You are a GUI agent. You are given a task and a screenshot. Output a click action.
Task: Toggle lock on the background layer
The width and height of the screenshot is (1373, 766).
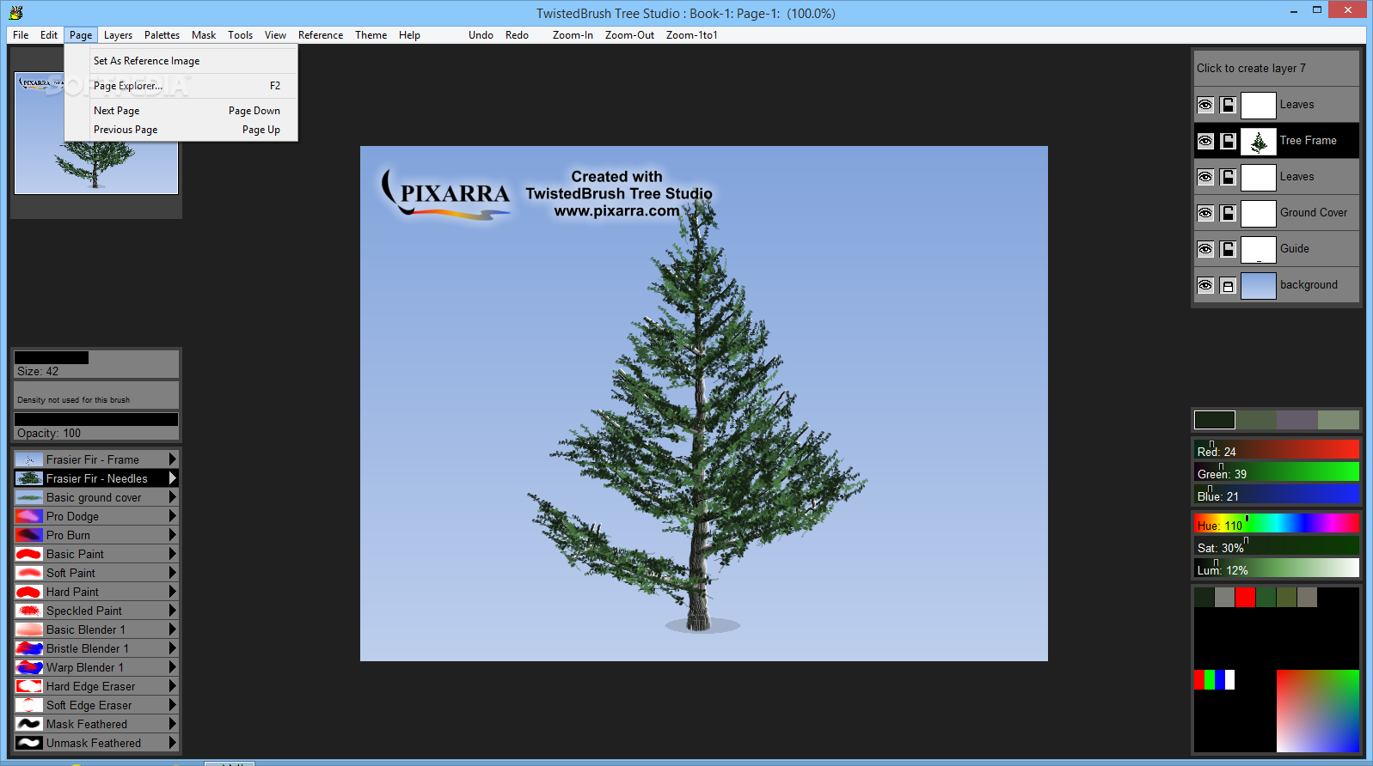(1228, 285)
